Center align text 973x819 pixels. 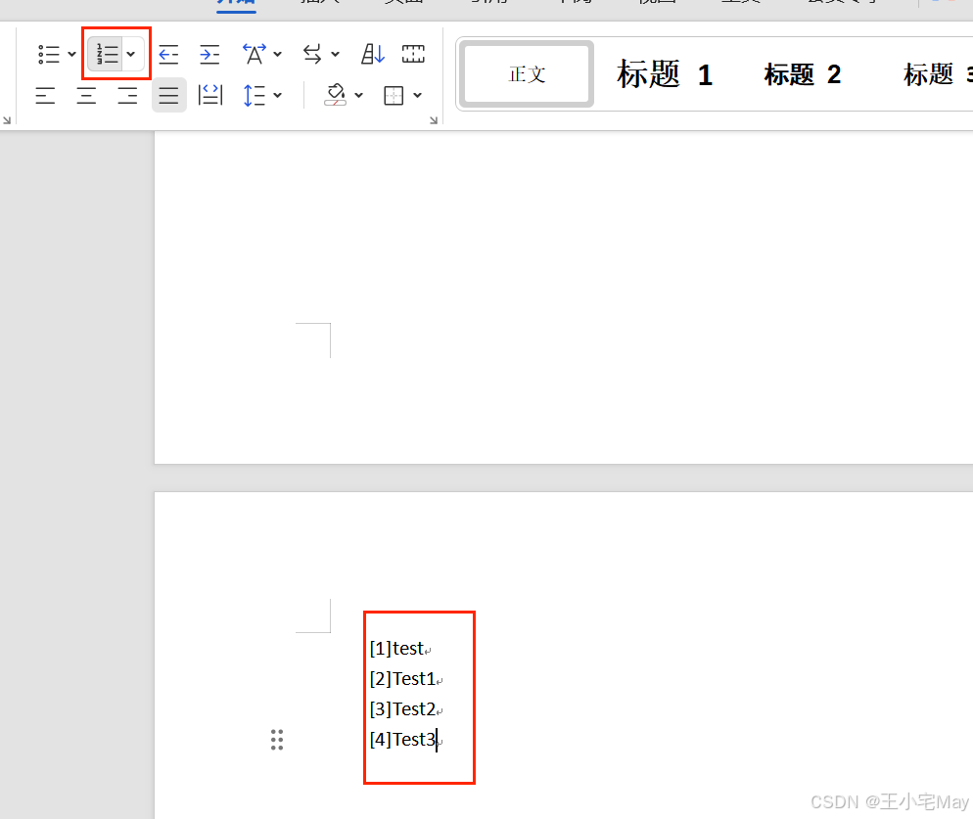click(86, 96)
